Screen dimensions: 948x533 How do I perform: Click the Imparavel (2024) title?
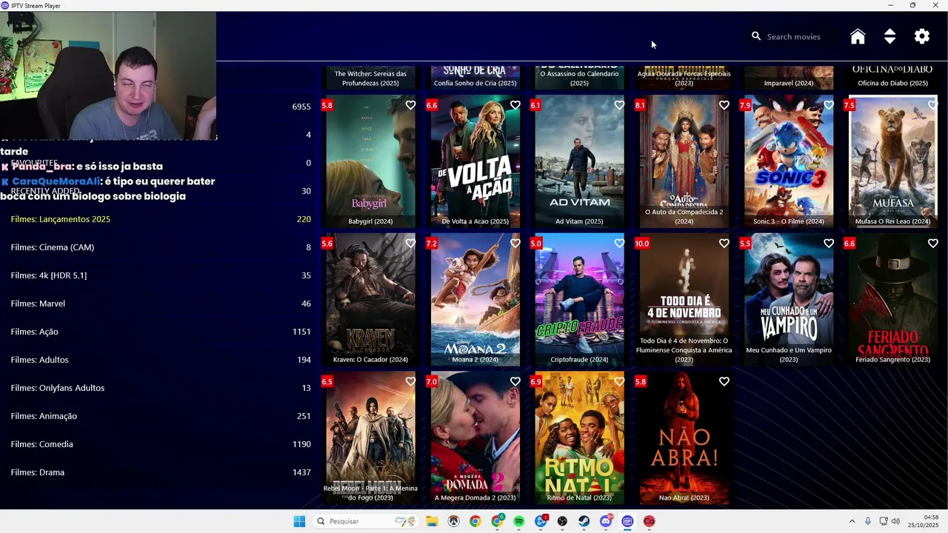pyautogui.click(x=788, y=83)
